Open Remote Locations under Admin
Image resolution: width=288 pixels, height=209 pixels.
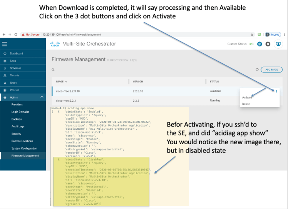(23, 141)
